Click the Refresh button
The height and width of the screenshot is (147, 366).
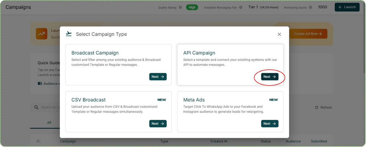pos(324,107)
